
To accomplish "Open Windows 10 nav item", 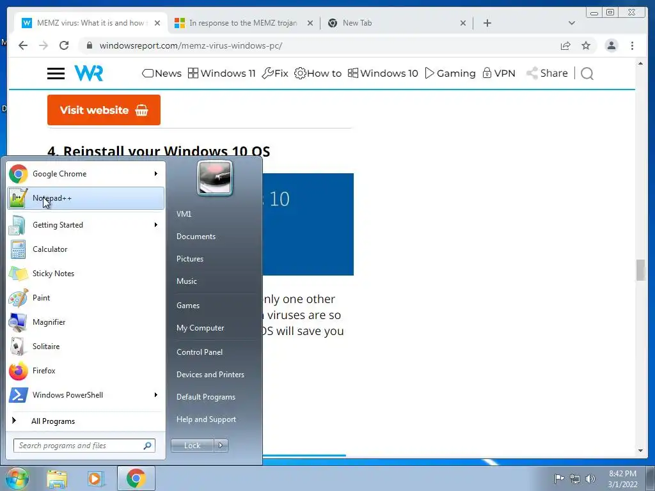I will pyautogui.click(x=383, y=74).
